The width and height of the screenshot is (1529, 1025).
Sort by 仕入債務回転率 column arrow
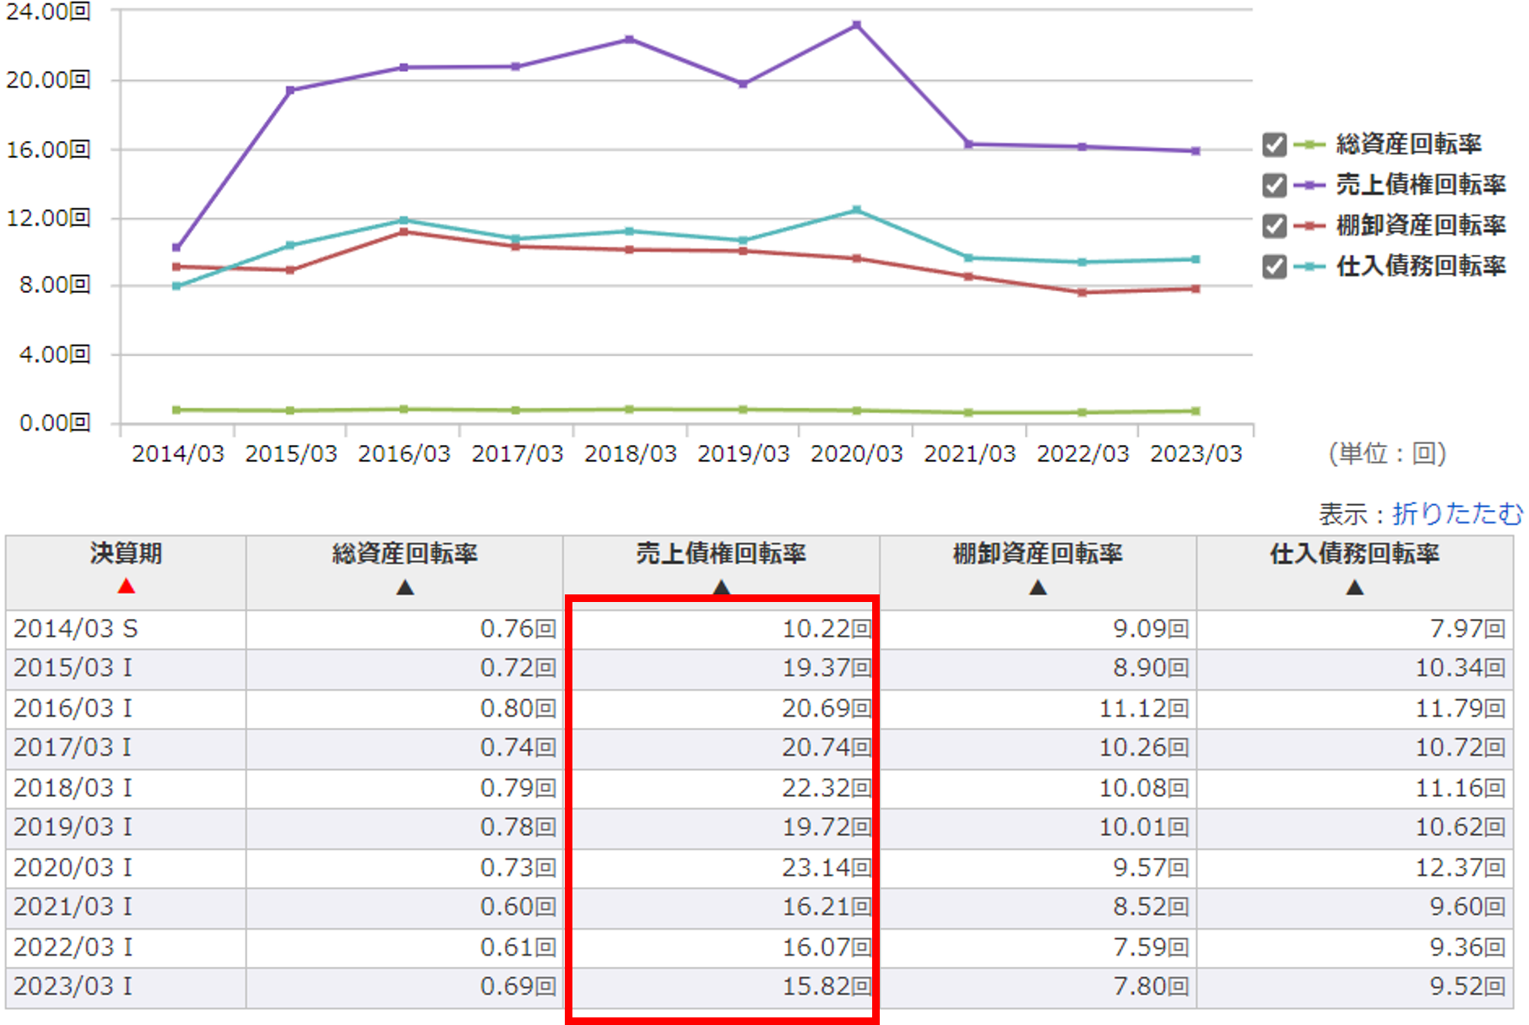click(1354, 588)
